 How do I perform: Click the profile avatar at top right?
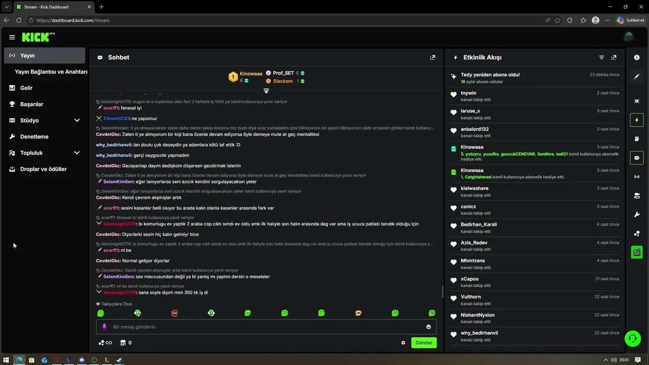(x=629, y=37)
